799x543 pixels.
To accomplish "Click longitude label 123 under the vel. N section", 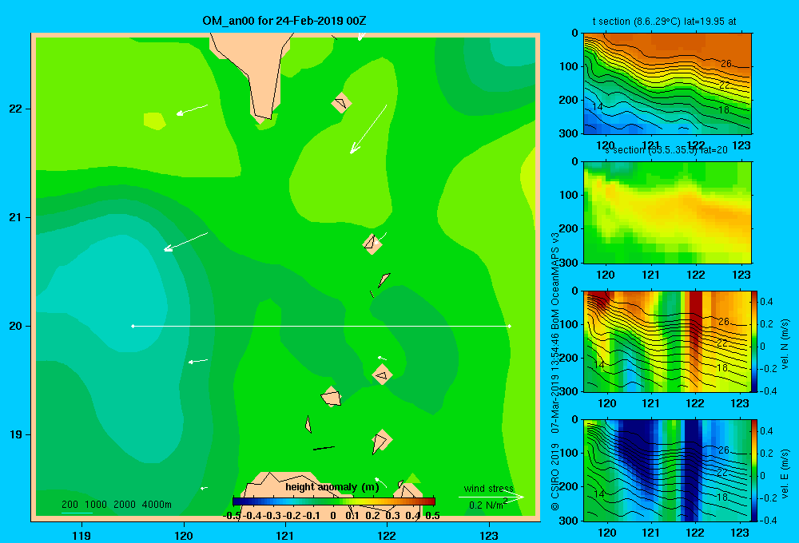I will tap(740, 403).
